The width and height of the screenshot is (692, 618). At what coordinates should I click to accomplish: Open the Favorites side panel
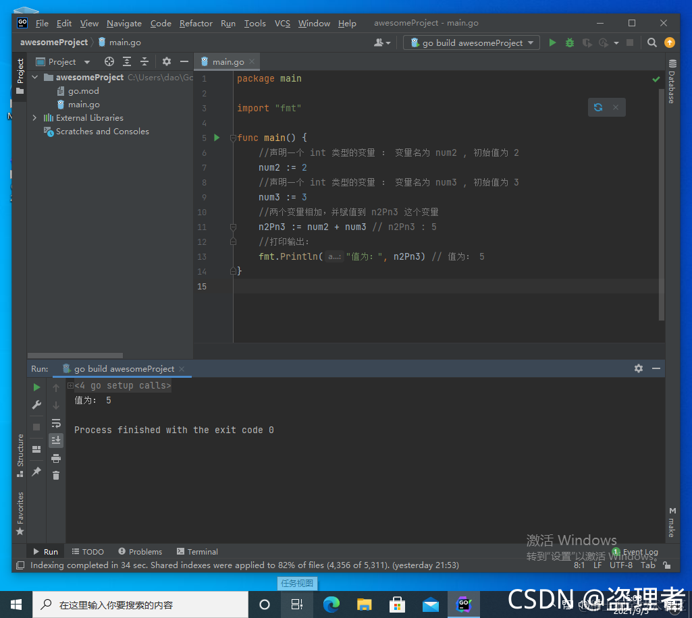click(20, 513)
